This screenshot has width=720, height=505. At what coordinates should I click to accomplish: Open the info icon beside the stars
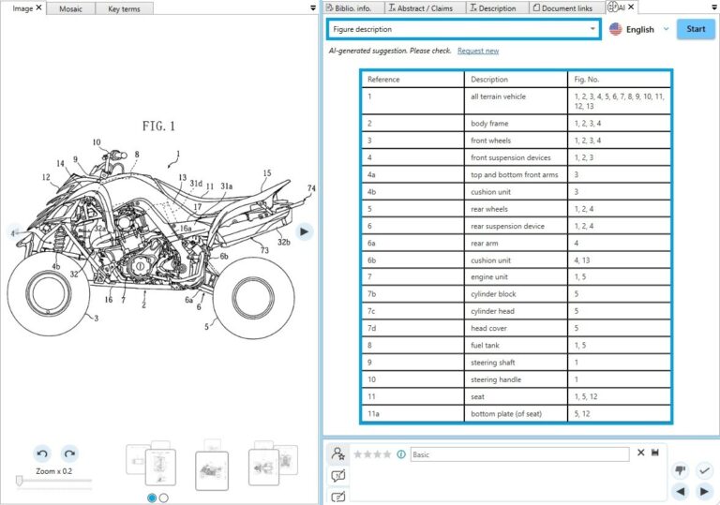[x=401, y=454]
